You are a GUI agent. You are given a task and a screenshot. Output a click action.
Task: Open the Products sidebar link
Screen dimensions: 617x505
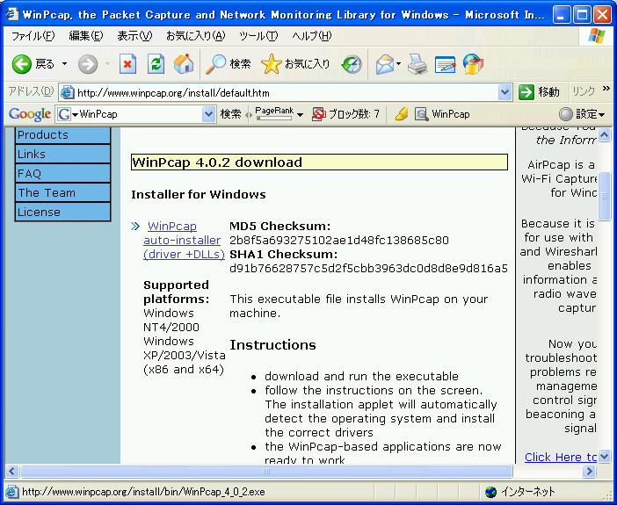(x=63, y=135)
